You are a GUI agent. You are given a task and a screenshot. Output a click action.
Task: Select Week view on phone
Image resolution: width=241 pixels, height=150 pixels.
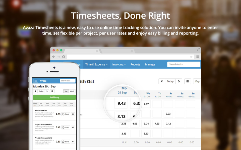[x=72, y=91]
